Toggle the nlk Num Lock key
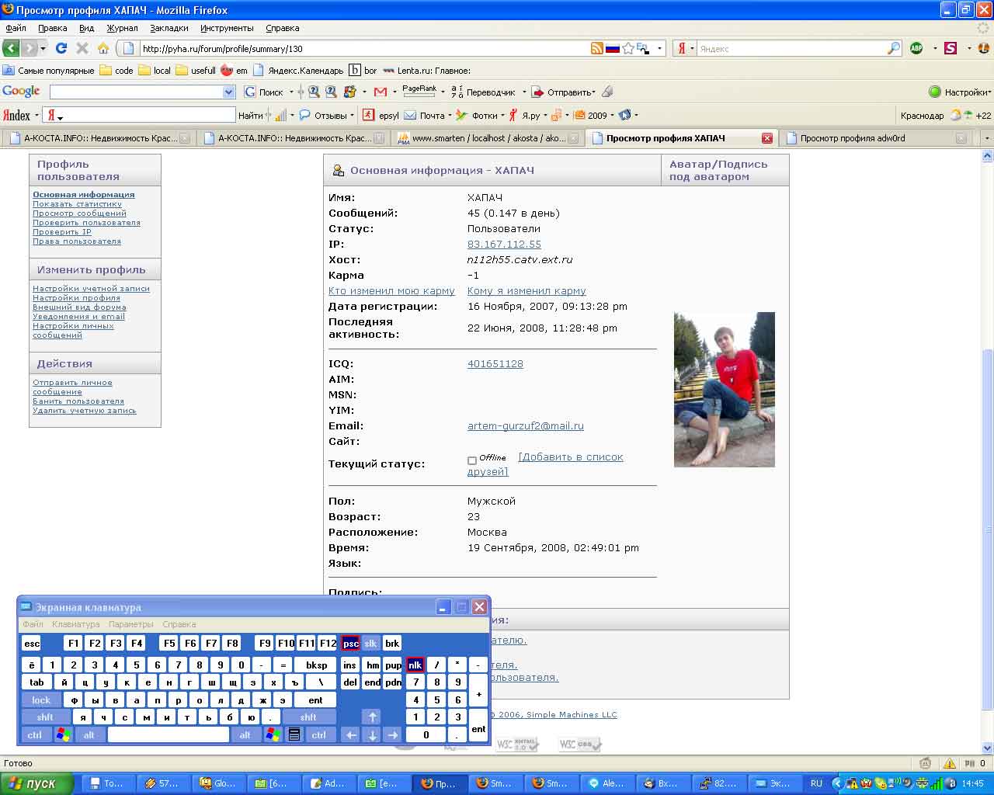This screenshot has width=994, height=795. pyautogui.click(x=415, y=665)
